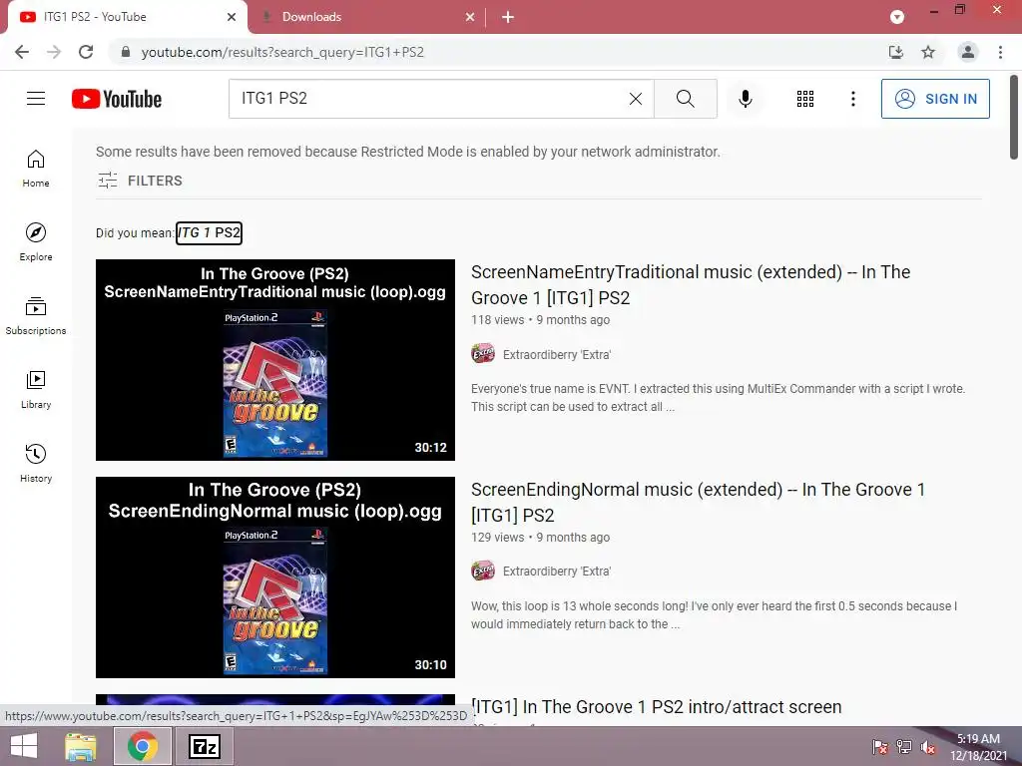The height and width of the screenshot is (766, 1022).
Task: Click the magnifier search button
Action: (685, 99)
